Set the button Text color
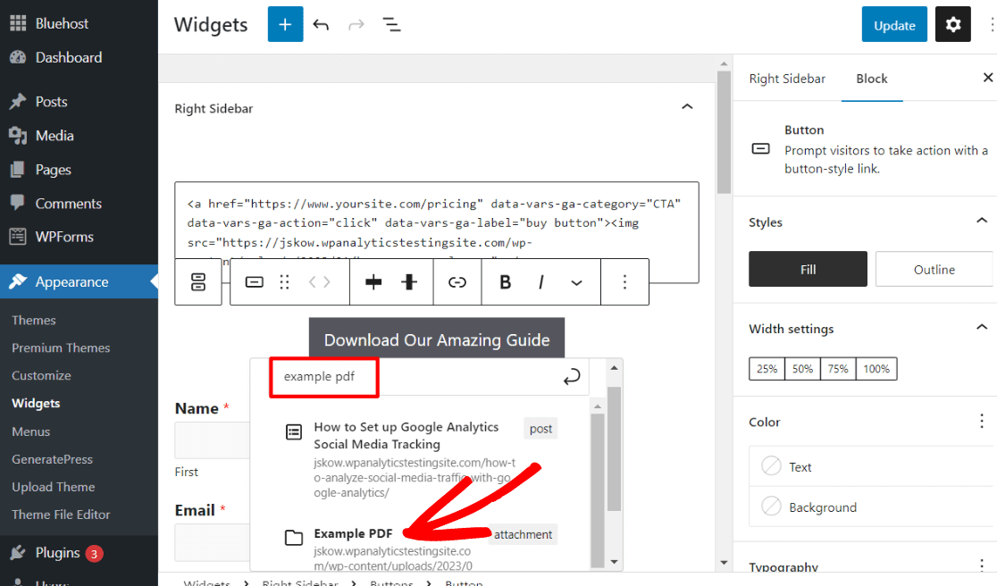 [800, 465]
